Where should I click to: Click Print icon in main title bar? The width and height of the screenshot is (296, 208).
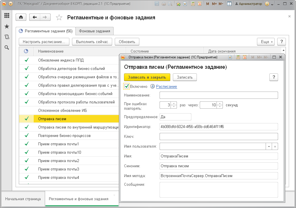pyautogui.click(x=164, y=4)
